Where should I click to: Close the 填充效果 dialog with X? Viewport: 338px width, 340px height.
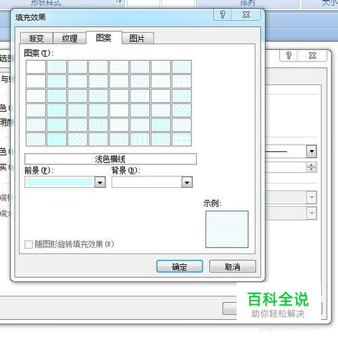tap(246, 15)
